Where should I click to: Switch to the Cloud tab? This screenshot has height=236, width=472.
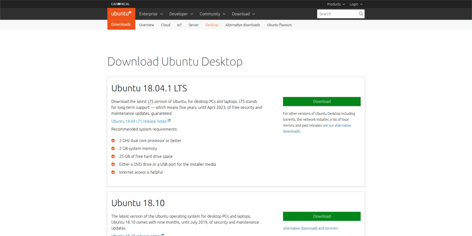[x=165, y=24]
